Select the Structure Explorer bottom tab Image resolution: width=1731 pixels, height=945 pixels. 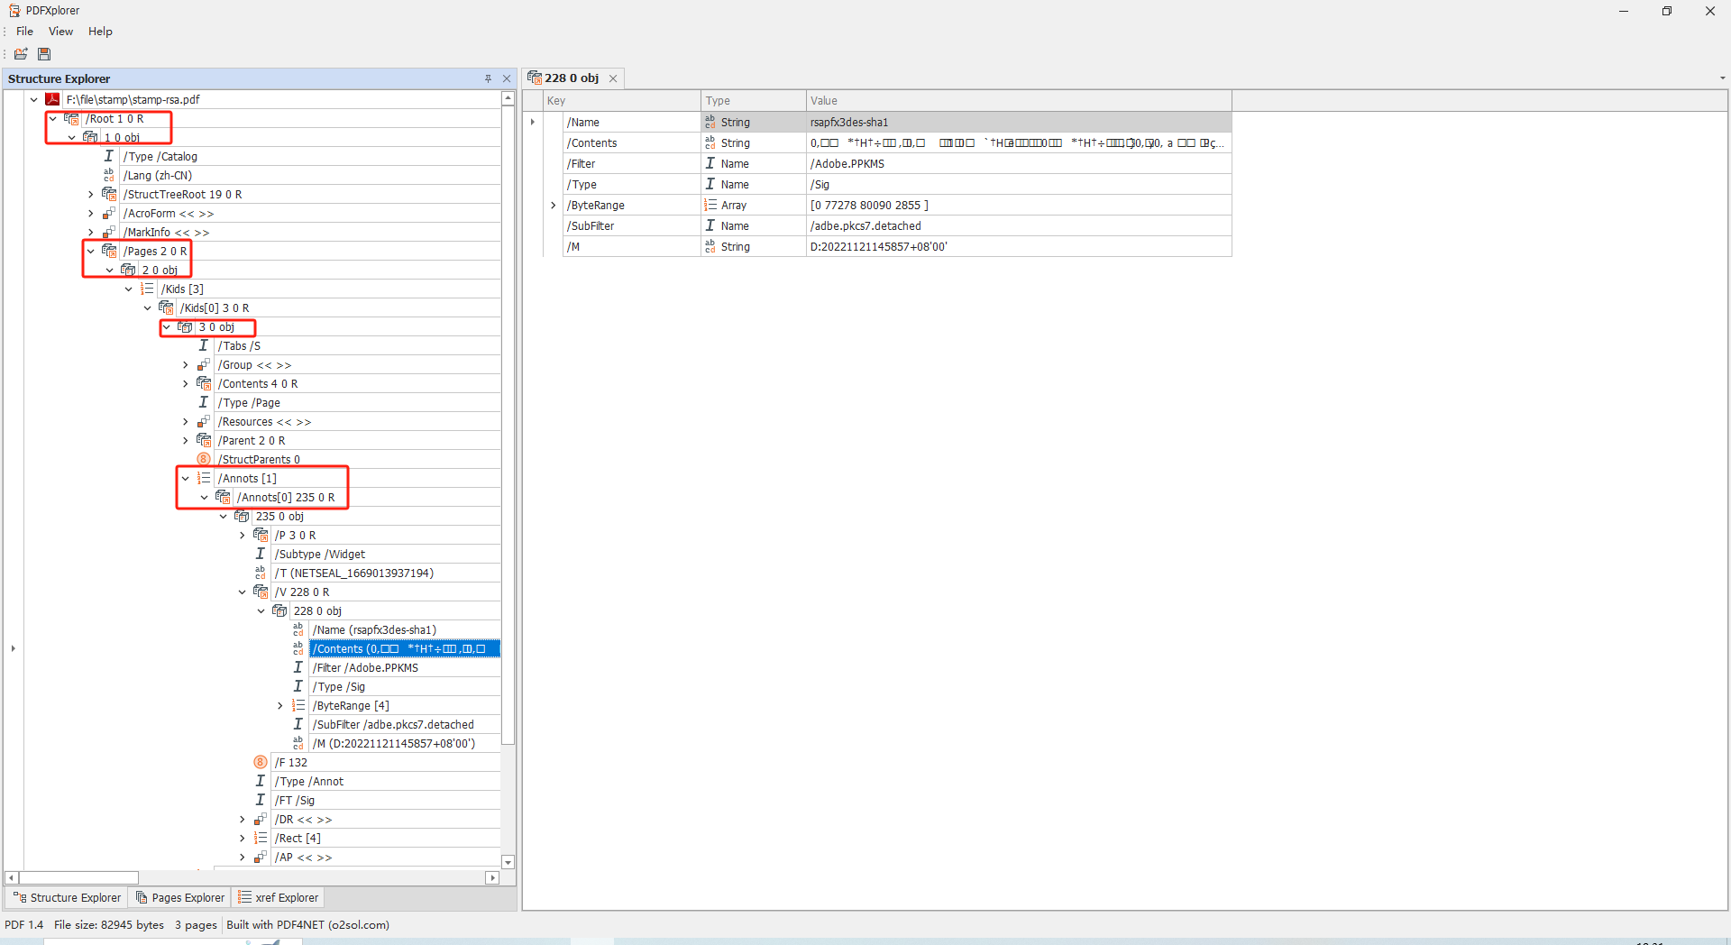[68, 897]
